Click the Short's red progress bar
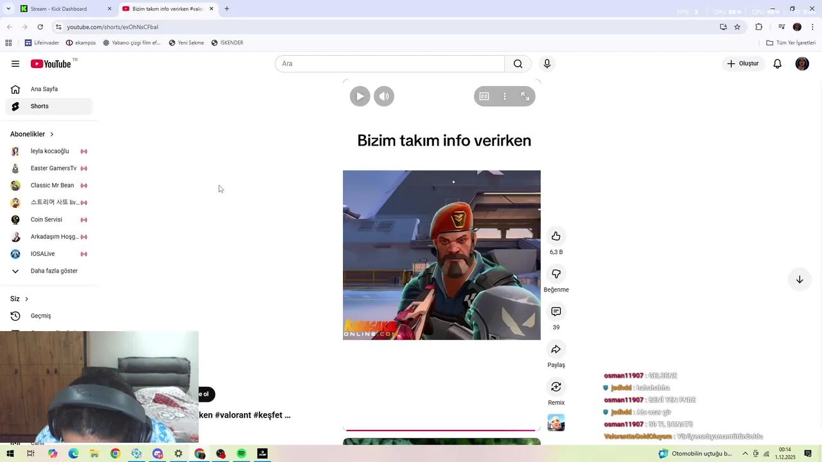 (442, 430)
